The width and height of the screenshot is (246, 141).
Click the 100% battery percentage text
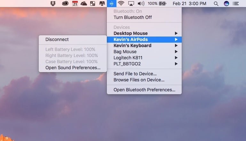pyautogui.click(x=153, y=4)
